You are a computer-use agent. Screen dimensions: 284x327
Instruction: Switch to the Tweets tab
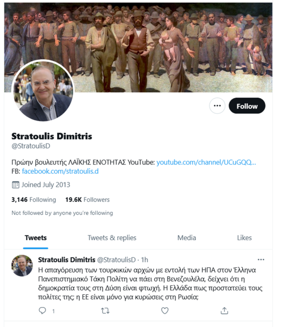pos(35,238)
